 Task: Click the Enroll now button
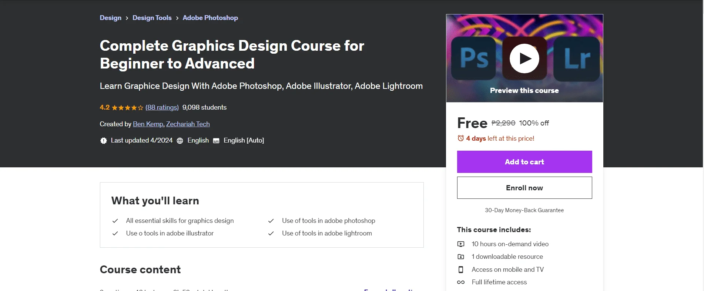click(x=524, y=188)
